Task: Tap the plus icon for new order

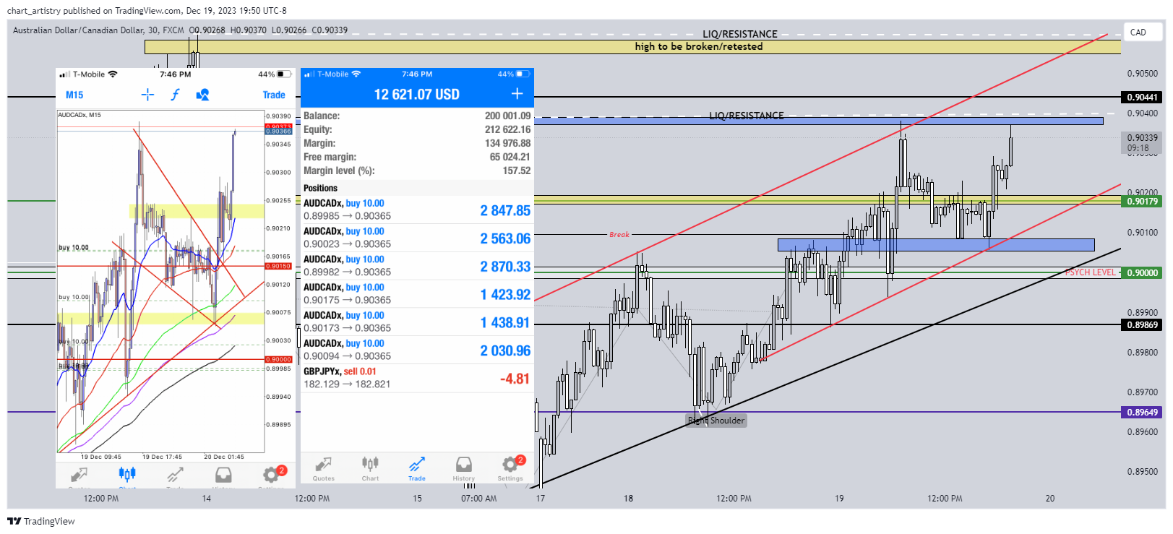Action: (x=517, y=94)
